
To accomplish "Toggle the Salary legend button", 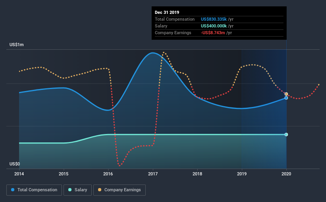I will tap(77, 190).
